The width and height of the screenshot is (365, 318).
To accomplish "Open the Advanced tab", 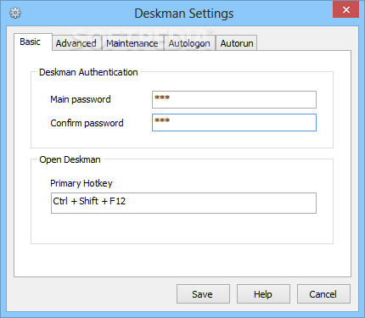I will click(76, 43).
